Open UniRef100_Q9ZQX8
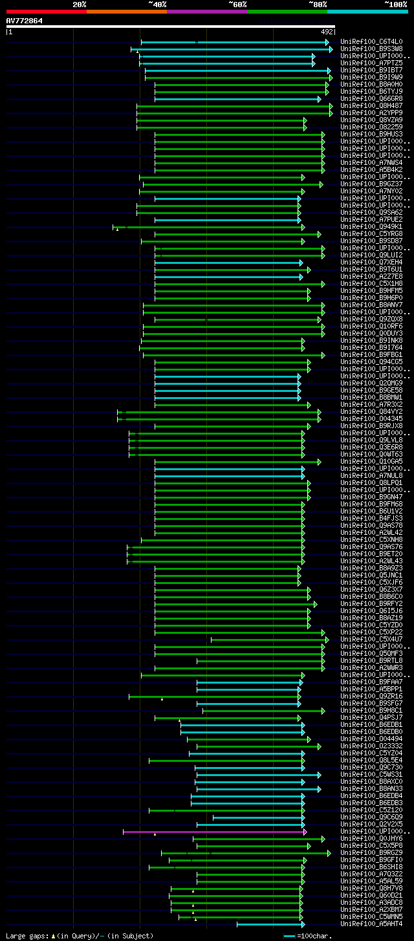This screenshot has width=414, height=941. click(x=372, y=319)
